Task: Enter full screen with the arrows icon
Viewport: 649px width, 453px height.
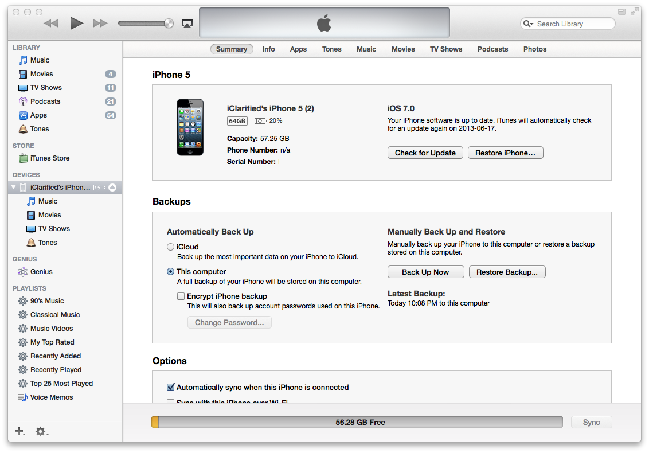Action: click(x=634, y=11)
